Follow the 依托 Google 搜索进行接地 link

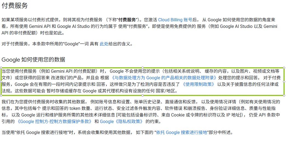(x=182, y=133)
